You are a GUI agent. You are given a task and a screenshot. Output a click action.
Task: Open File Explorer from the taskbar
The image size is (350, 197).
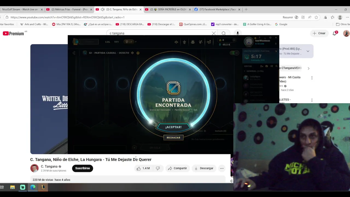point(12,187)
